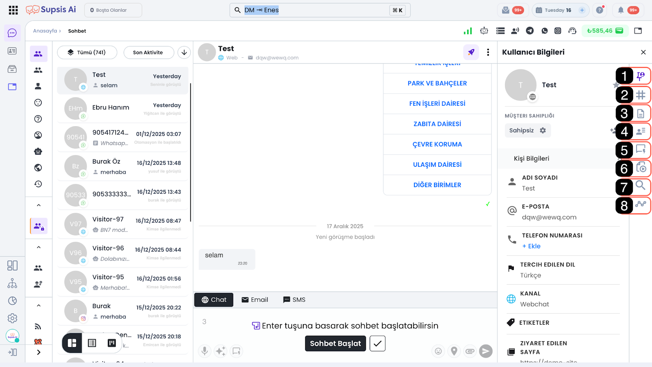Switch to the Email tab

pos(255,300)
